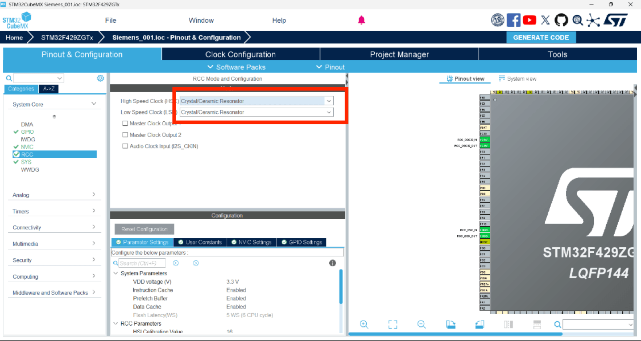Click the notification bell icon
This screenshot has height=341, width=641.
click(361, 20)
